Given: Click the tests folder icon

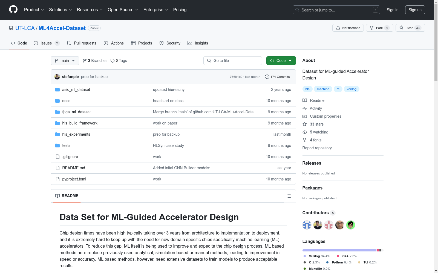Looking at the screenshot, I should click(x=57, y=146).
